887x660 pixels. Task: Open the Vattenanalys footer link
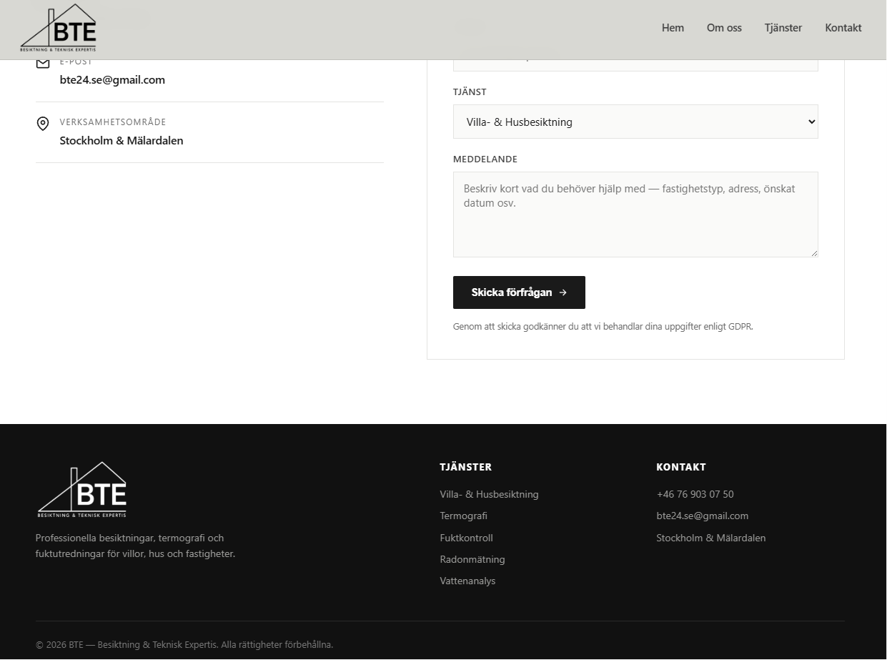click(x=468, y=581)
